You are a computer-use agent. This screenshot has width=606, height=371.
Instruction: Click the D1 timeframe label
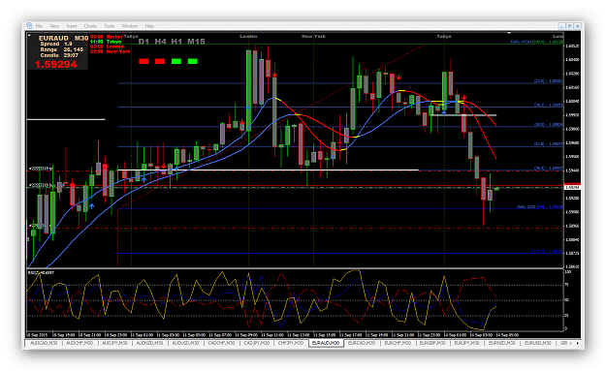click(x=144, y=42)
